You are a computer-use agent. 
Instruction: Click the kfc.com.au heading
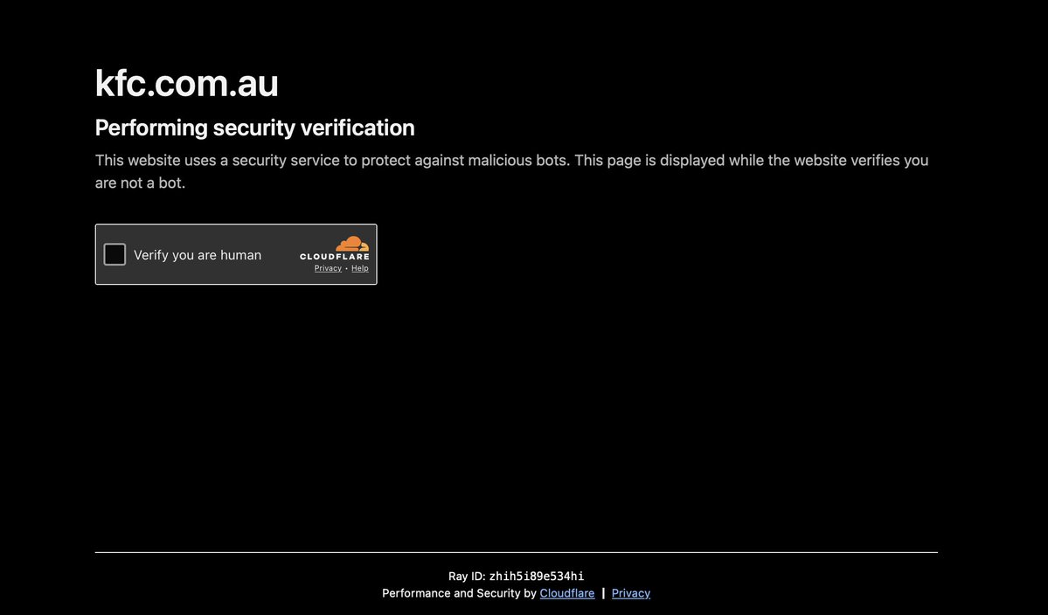coord(186,83)
